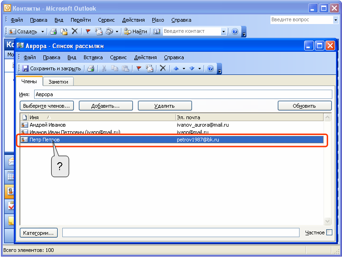
Task: Open the Введите контакт dropdown arrow
Action: tap(223, 31)
